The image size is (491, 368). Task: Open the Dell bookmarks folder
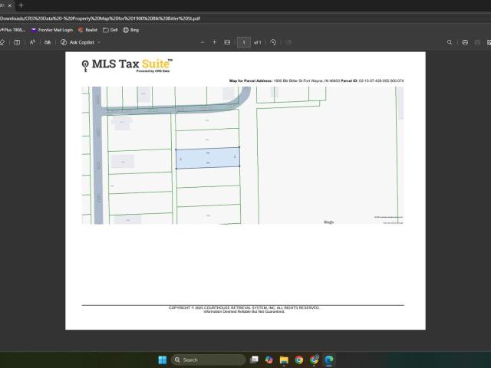coord(110,30)
